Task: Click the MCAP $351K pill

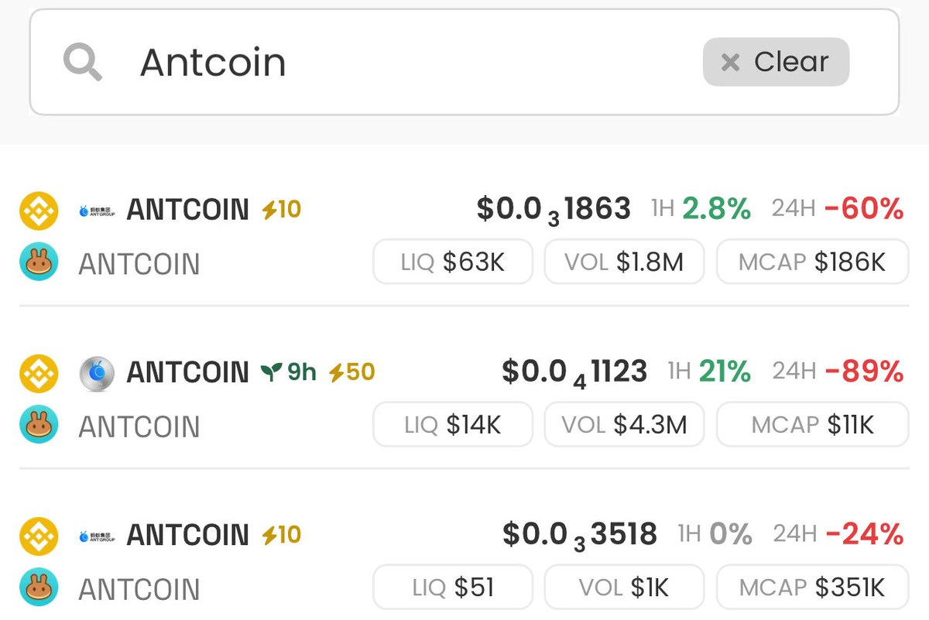Action: tap(812, 587)
